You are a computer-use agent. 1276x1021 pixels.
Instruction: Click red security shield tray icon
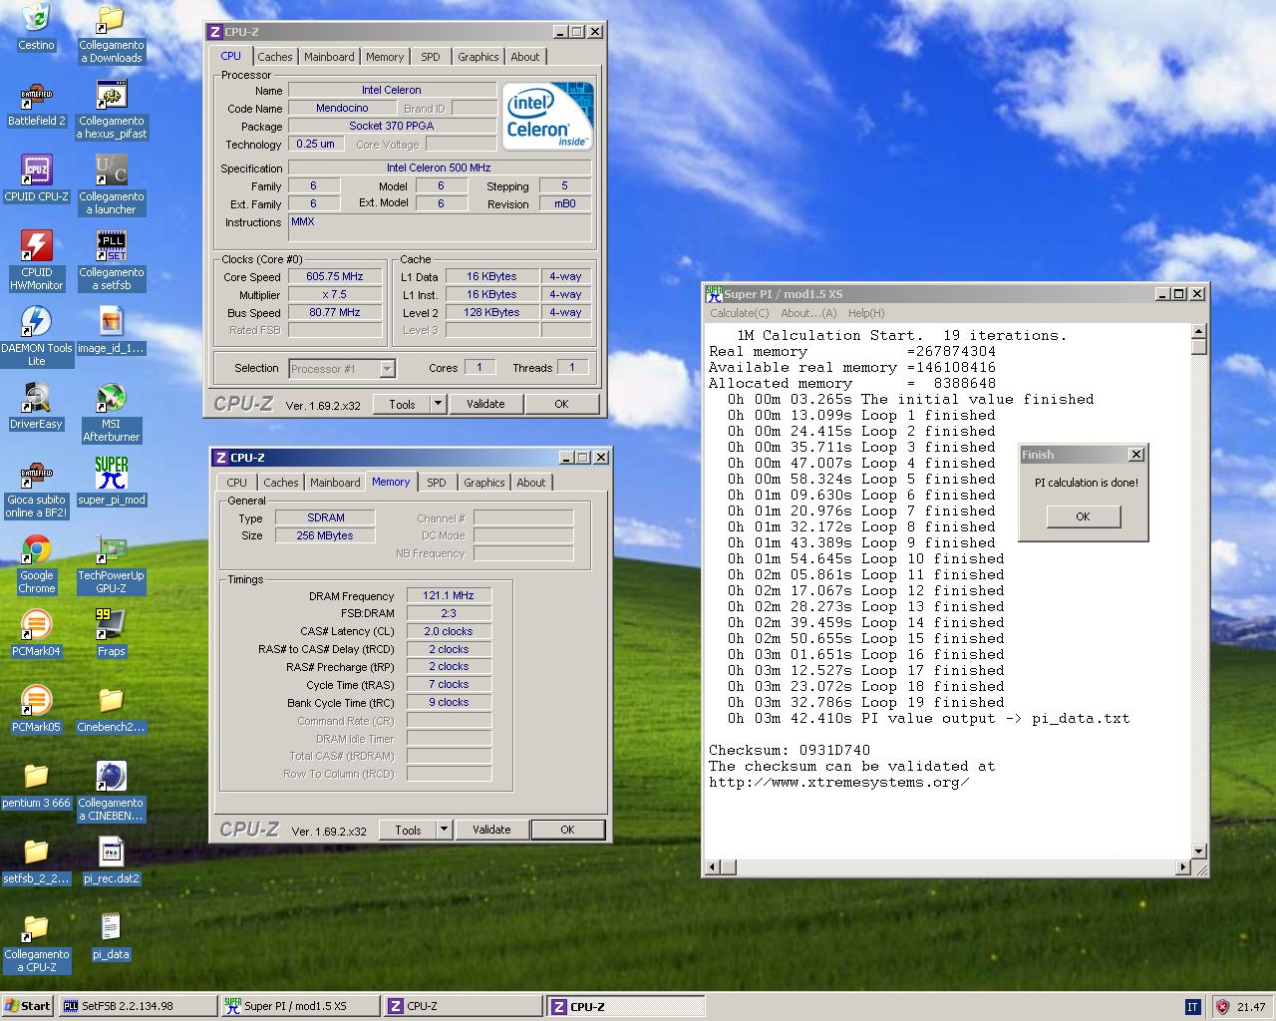pyautogui.click(x=1223, y=1007)
